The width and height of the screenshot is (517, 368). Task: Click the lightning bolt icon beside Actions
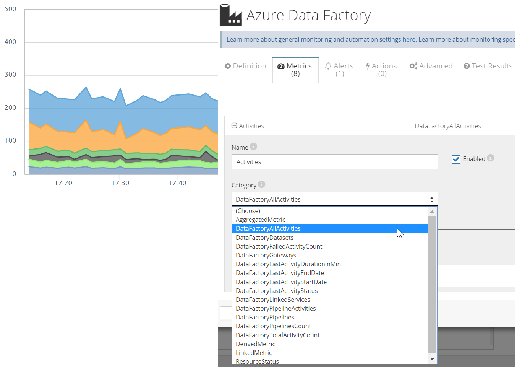(x=368, y=66)
